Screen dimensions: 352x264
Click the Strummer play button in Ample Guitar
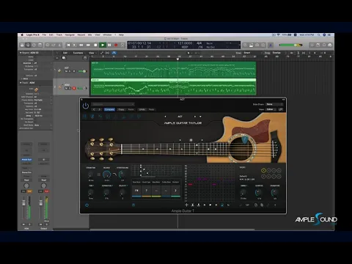pyautogui.click(x=210, y=205)
